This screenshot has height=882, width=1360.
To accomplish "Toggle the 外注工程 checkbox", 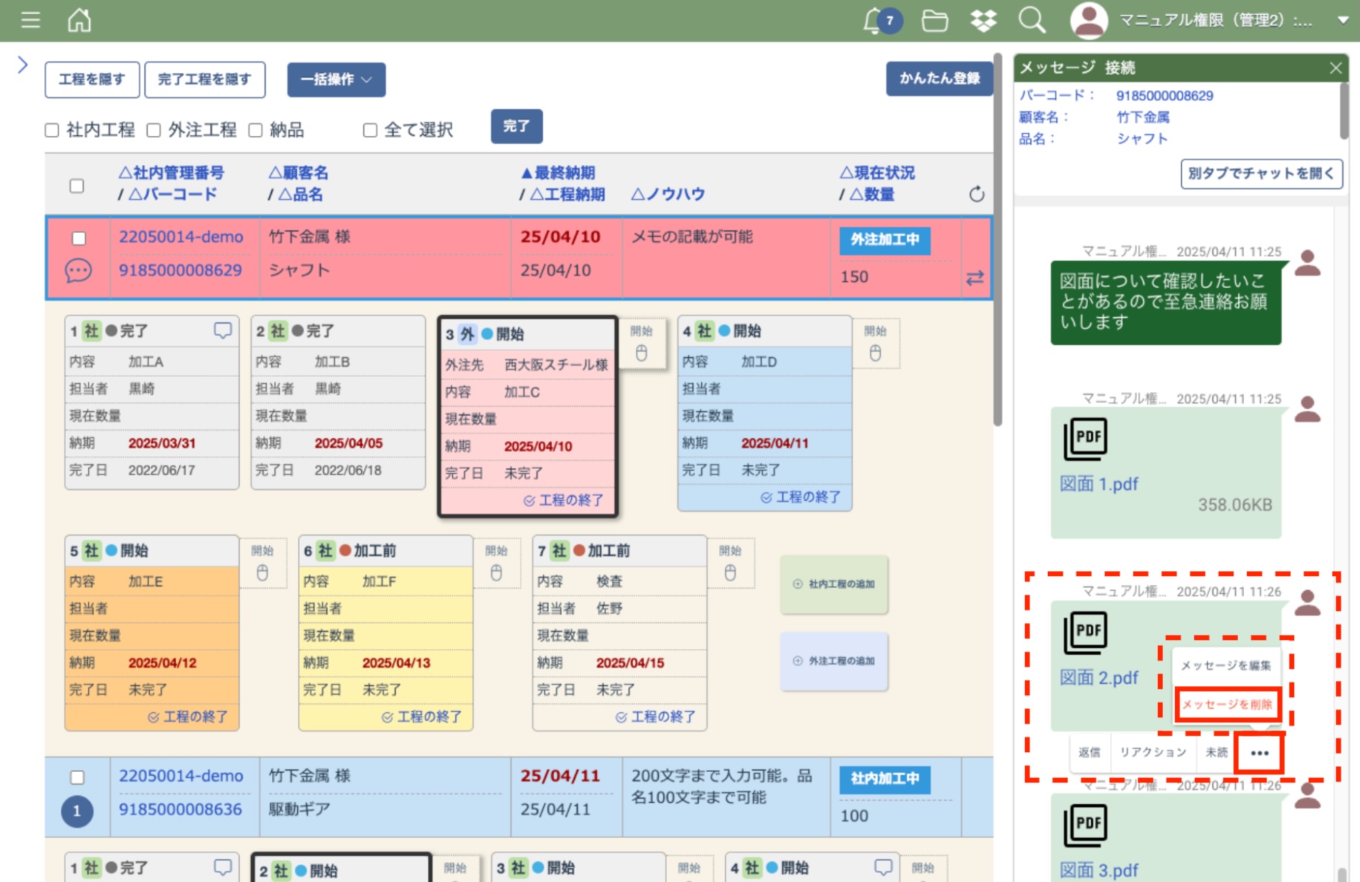I will [154, 131].
